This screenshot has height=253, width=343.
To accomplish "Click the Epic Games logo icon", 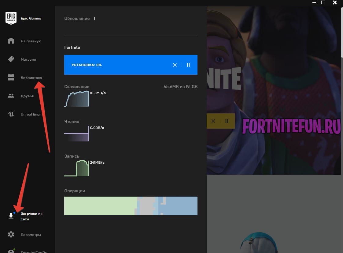I will point(11,18).
